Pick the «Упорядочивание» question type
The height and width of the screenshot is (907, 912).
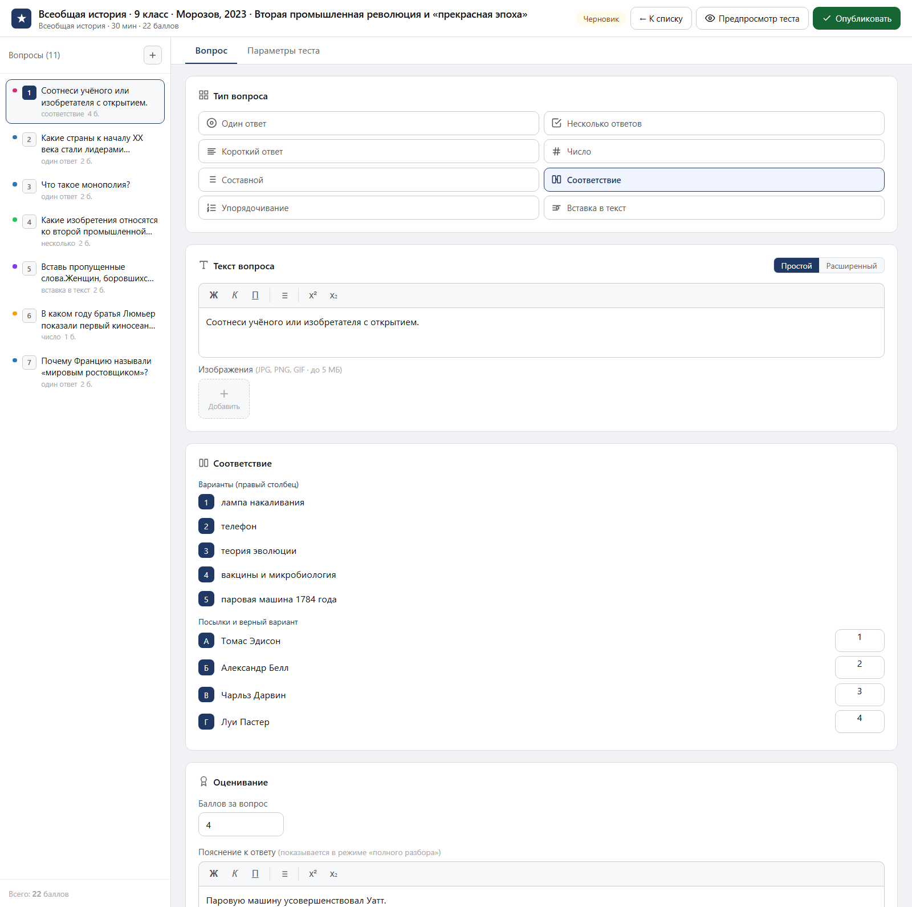click(369, 208)
